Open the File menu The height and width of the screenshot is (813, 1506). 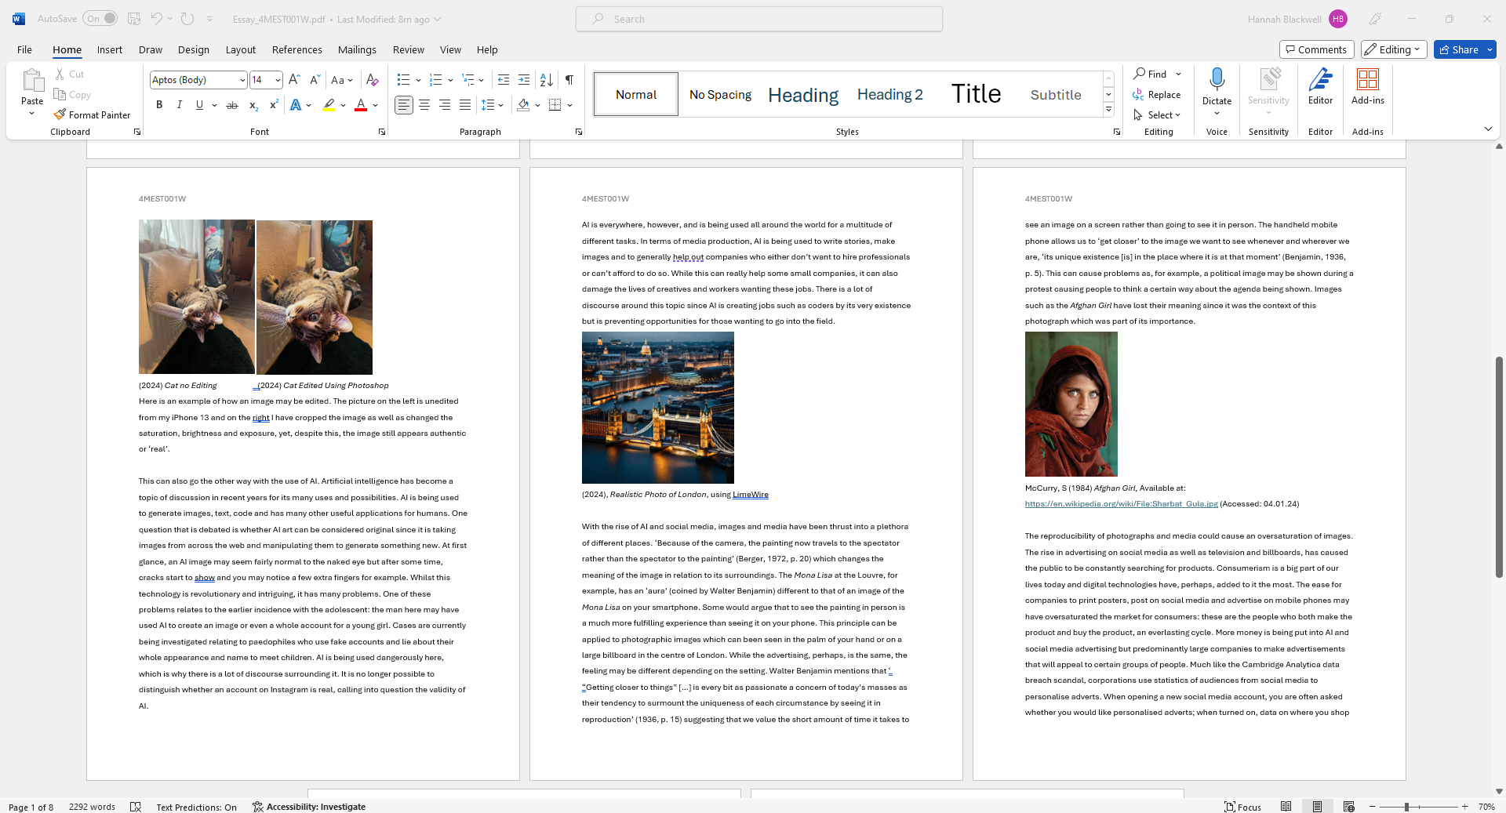(24, 49)
